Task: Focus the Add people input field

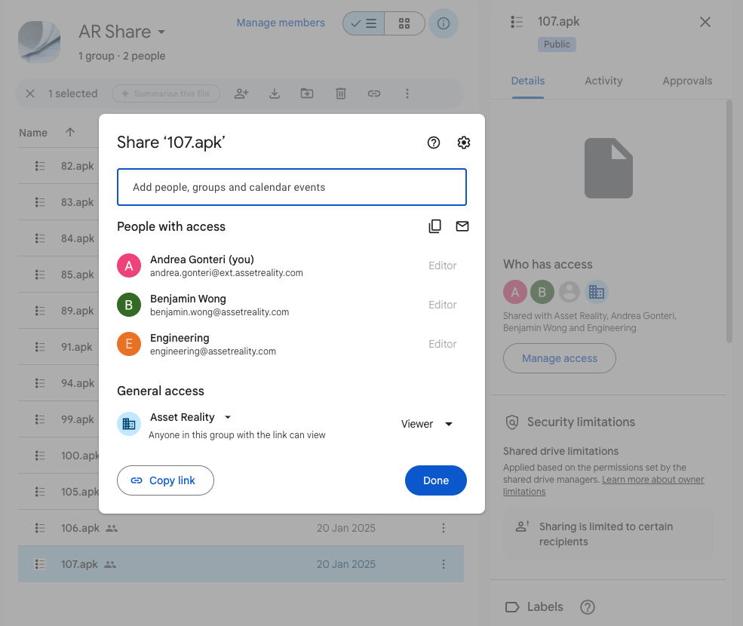Action: [291, 187]
